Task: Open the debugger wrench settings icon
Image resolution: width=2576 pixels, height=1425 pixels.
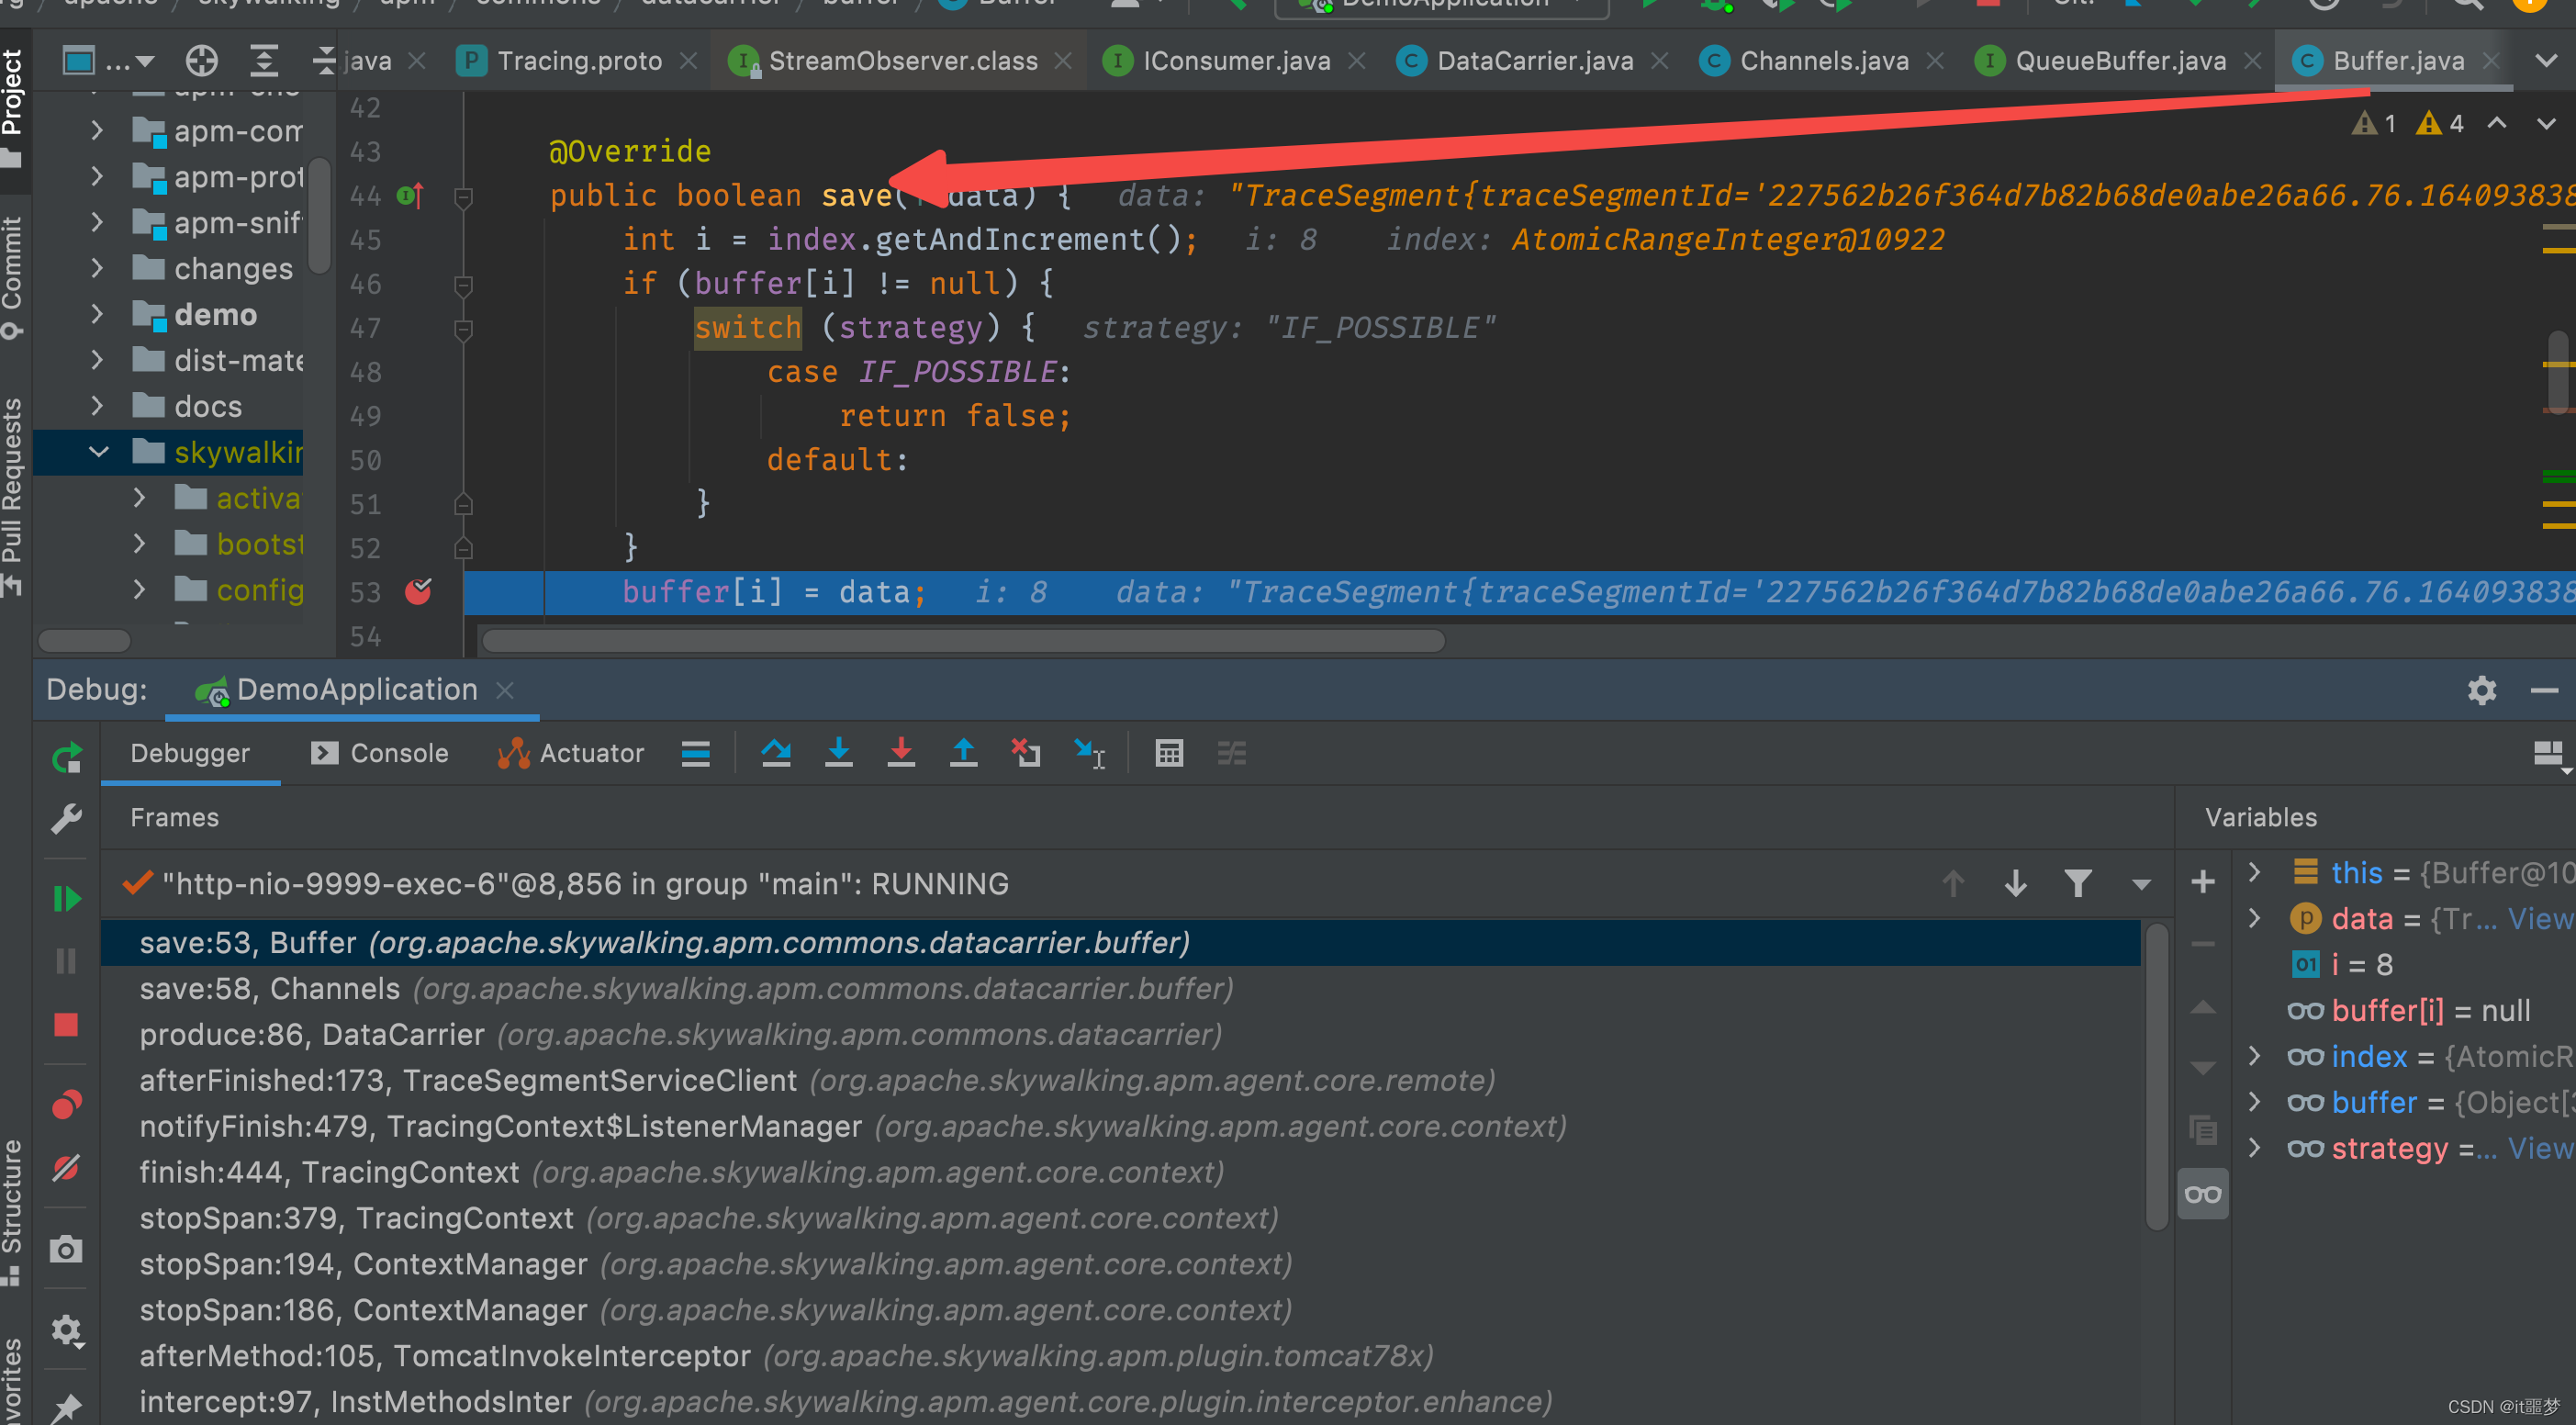Action: point(67,819)
